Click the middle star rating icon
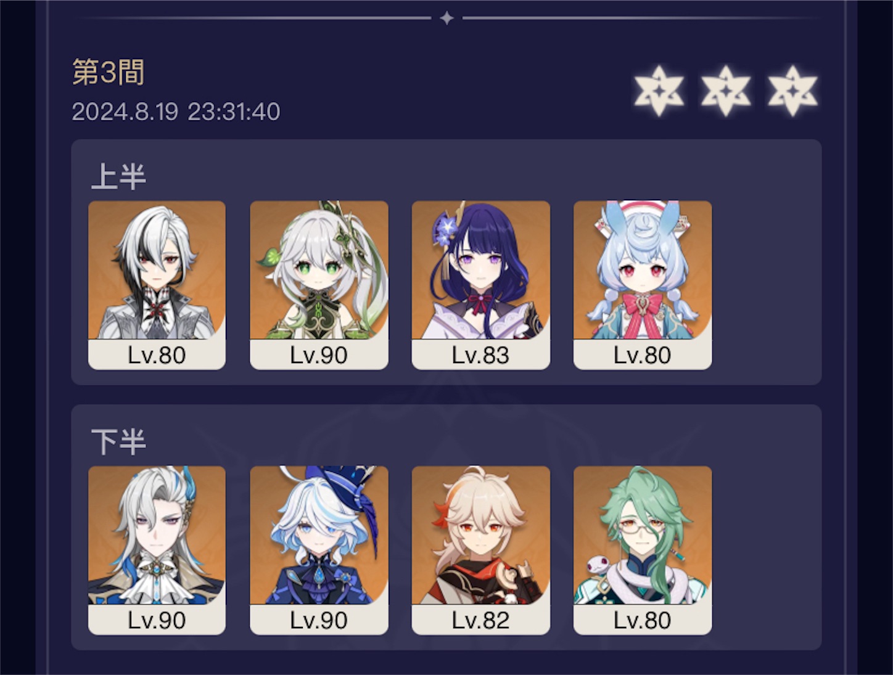The image size is (893, 675). [726, 91]
